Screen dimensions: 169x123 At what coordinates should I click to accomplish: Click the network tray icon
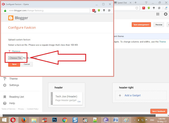[x=143, y=120]
